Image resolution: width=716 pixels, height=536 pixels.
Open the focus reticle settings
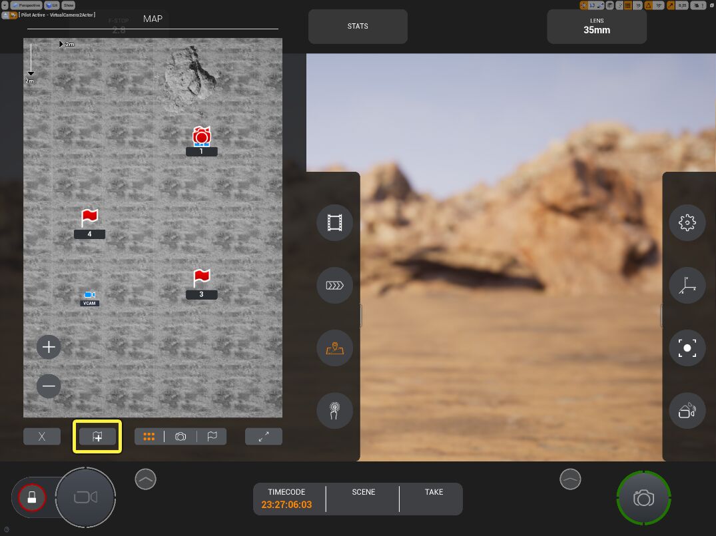click(687, 348)
